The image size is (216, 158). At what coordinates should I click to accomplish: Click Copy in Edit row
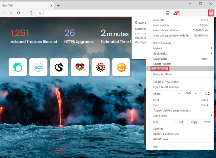[x=194, y=122]
